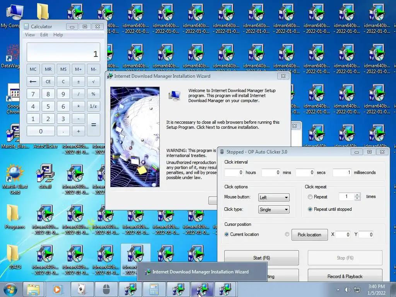Viewport: 396px width, 297px height.
Task: Click the MR memory recall button
Action: pyautogui.click(x=48, y=69)
